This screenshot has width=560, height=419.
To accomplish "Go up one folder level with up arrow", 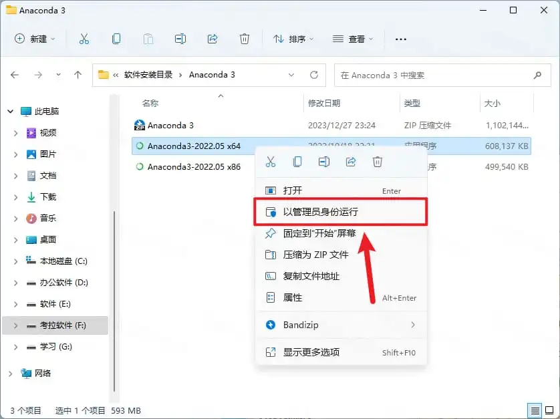I will tap(78, 75).
